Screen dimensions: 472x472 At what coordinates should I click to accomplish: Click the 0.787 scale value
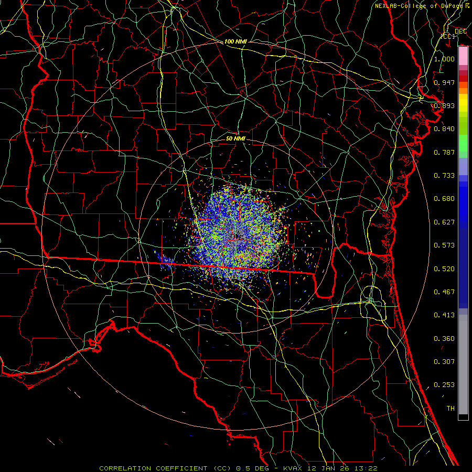coord(444,152)
